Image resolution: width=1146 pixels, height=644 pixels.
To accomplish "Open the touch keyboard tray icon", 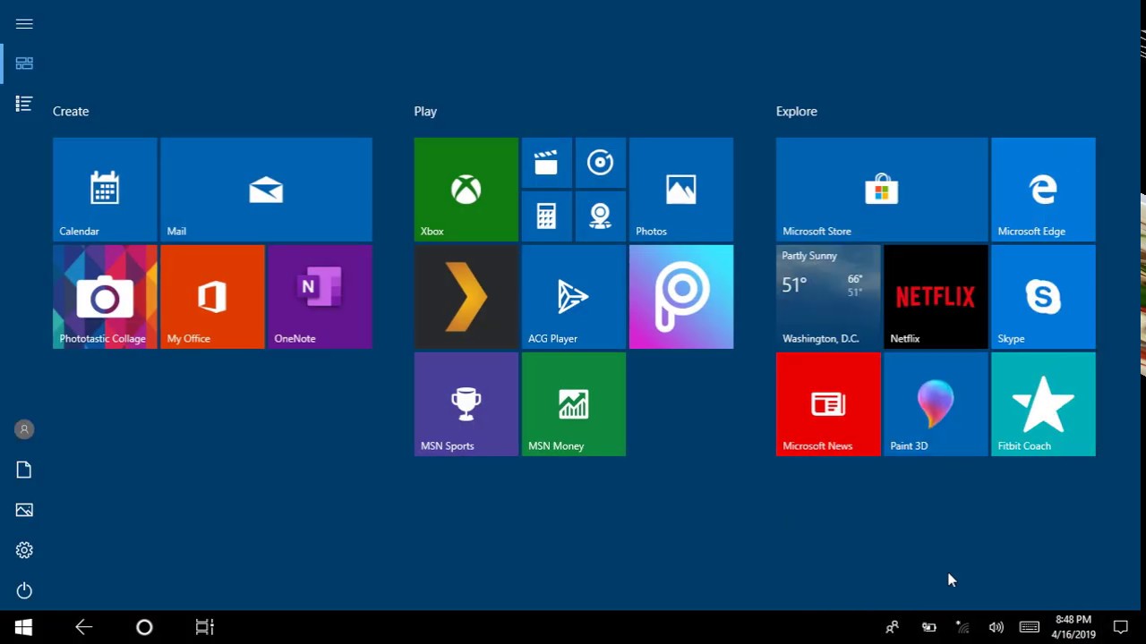I will tap(1030, 627).
